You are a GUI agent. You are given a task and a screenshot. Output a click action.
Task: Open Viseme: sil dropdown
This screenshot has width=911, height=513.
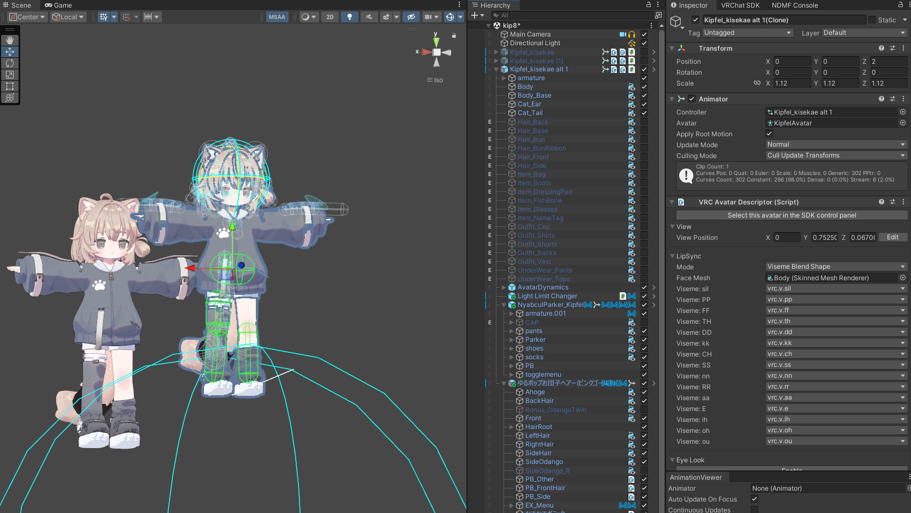[836, 288]
